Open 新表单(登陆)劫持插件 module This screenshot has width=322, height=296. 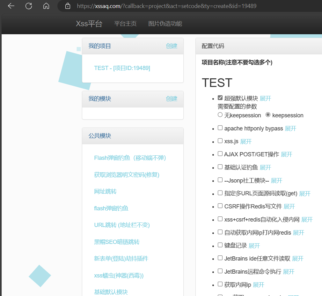[x=121, y=259]
